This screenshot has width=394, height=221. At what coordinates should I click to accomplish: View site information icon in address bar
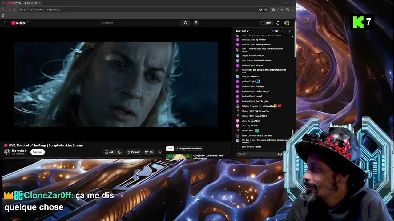(x=21, y=10)
